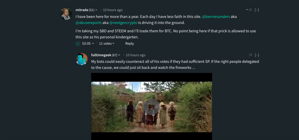Screen dimensions: 299x140
Task: Open the @nextgencrypto mention link
Action: [123, 23]
